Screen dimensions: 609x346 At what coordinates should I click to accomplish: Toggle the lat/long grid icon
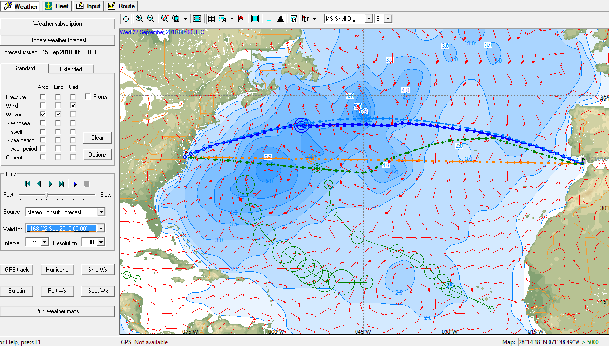coord(211,19)
